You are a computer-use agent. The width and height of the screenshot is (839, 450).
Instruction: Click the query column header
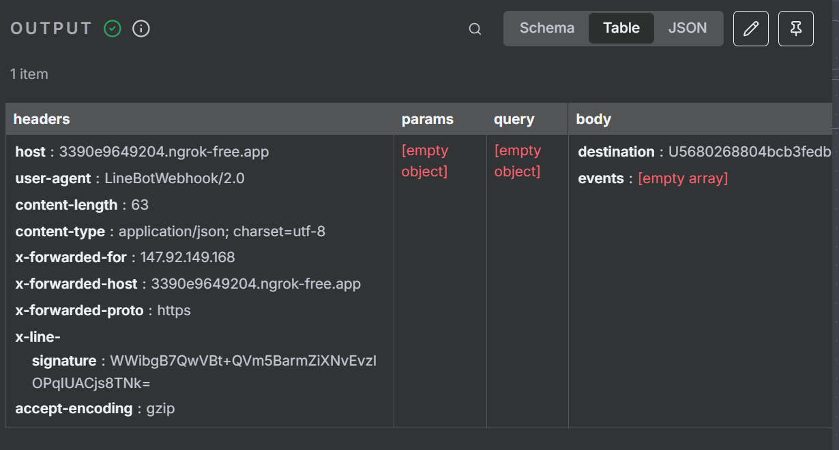[x=514, y=119]
